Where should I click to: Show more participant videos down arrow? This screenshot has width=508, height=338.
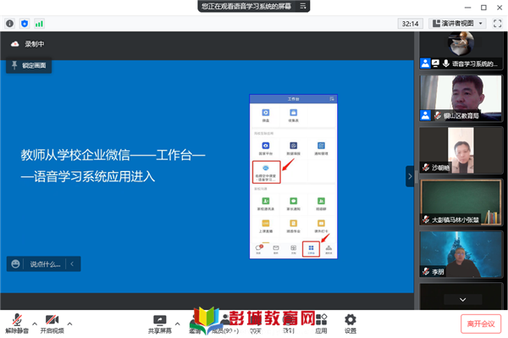(x=462, y=299)
